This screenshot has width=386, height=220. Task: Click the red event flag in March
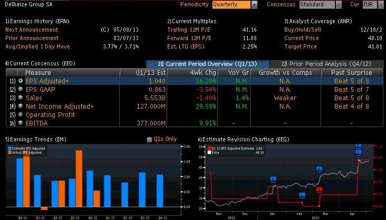click(319, 190)
